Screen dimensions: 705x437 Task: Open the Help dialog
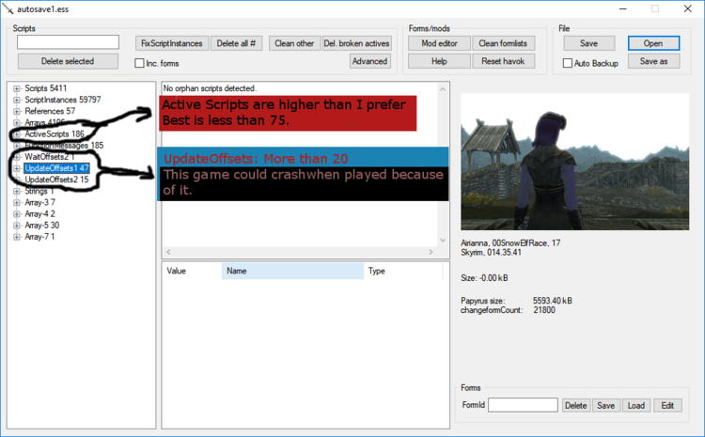439,61
